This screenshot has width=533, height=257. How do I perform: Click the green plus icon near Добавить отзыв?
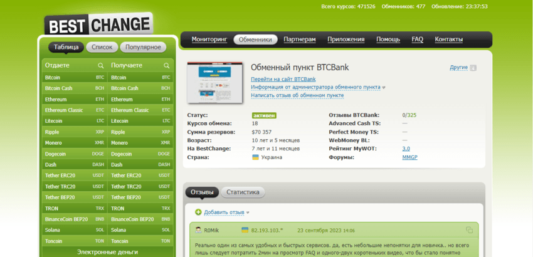pyautogui.click(x=198, y=212)
